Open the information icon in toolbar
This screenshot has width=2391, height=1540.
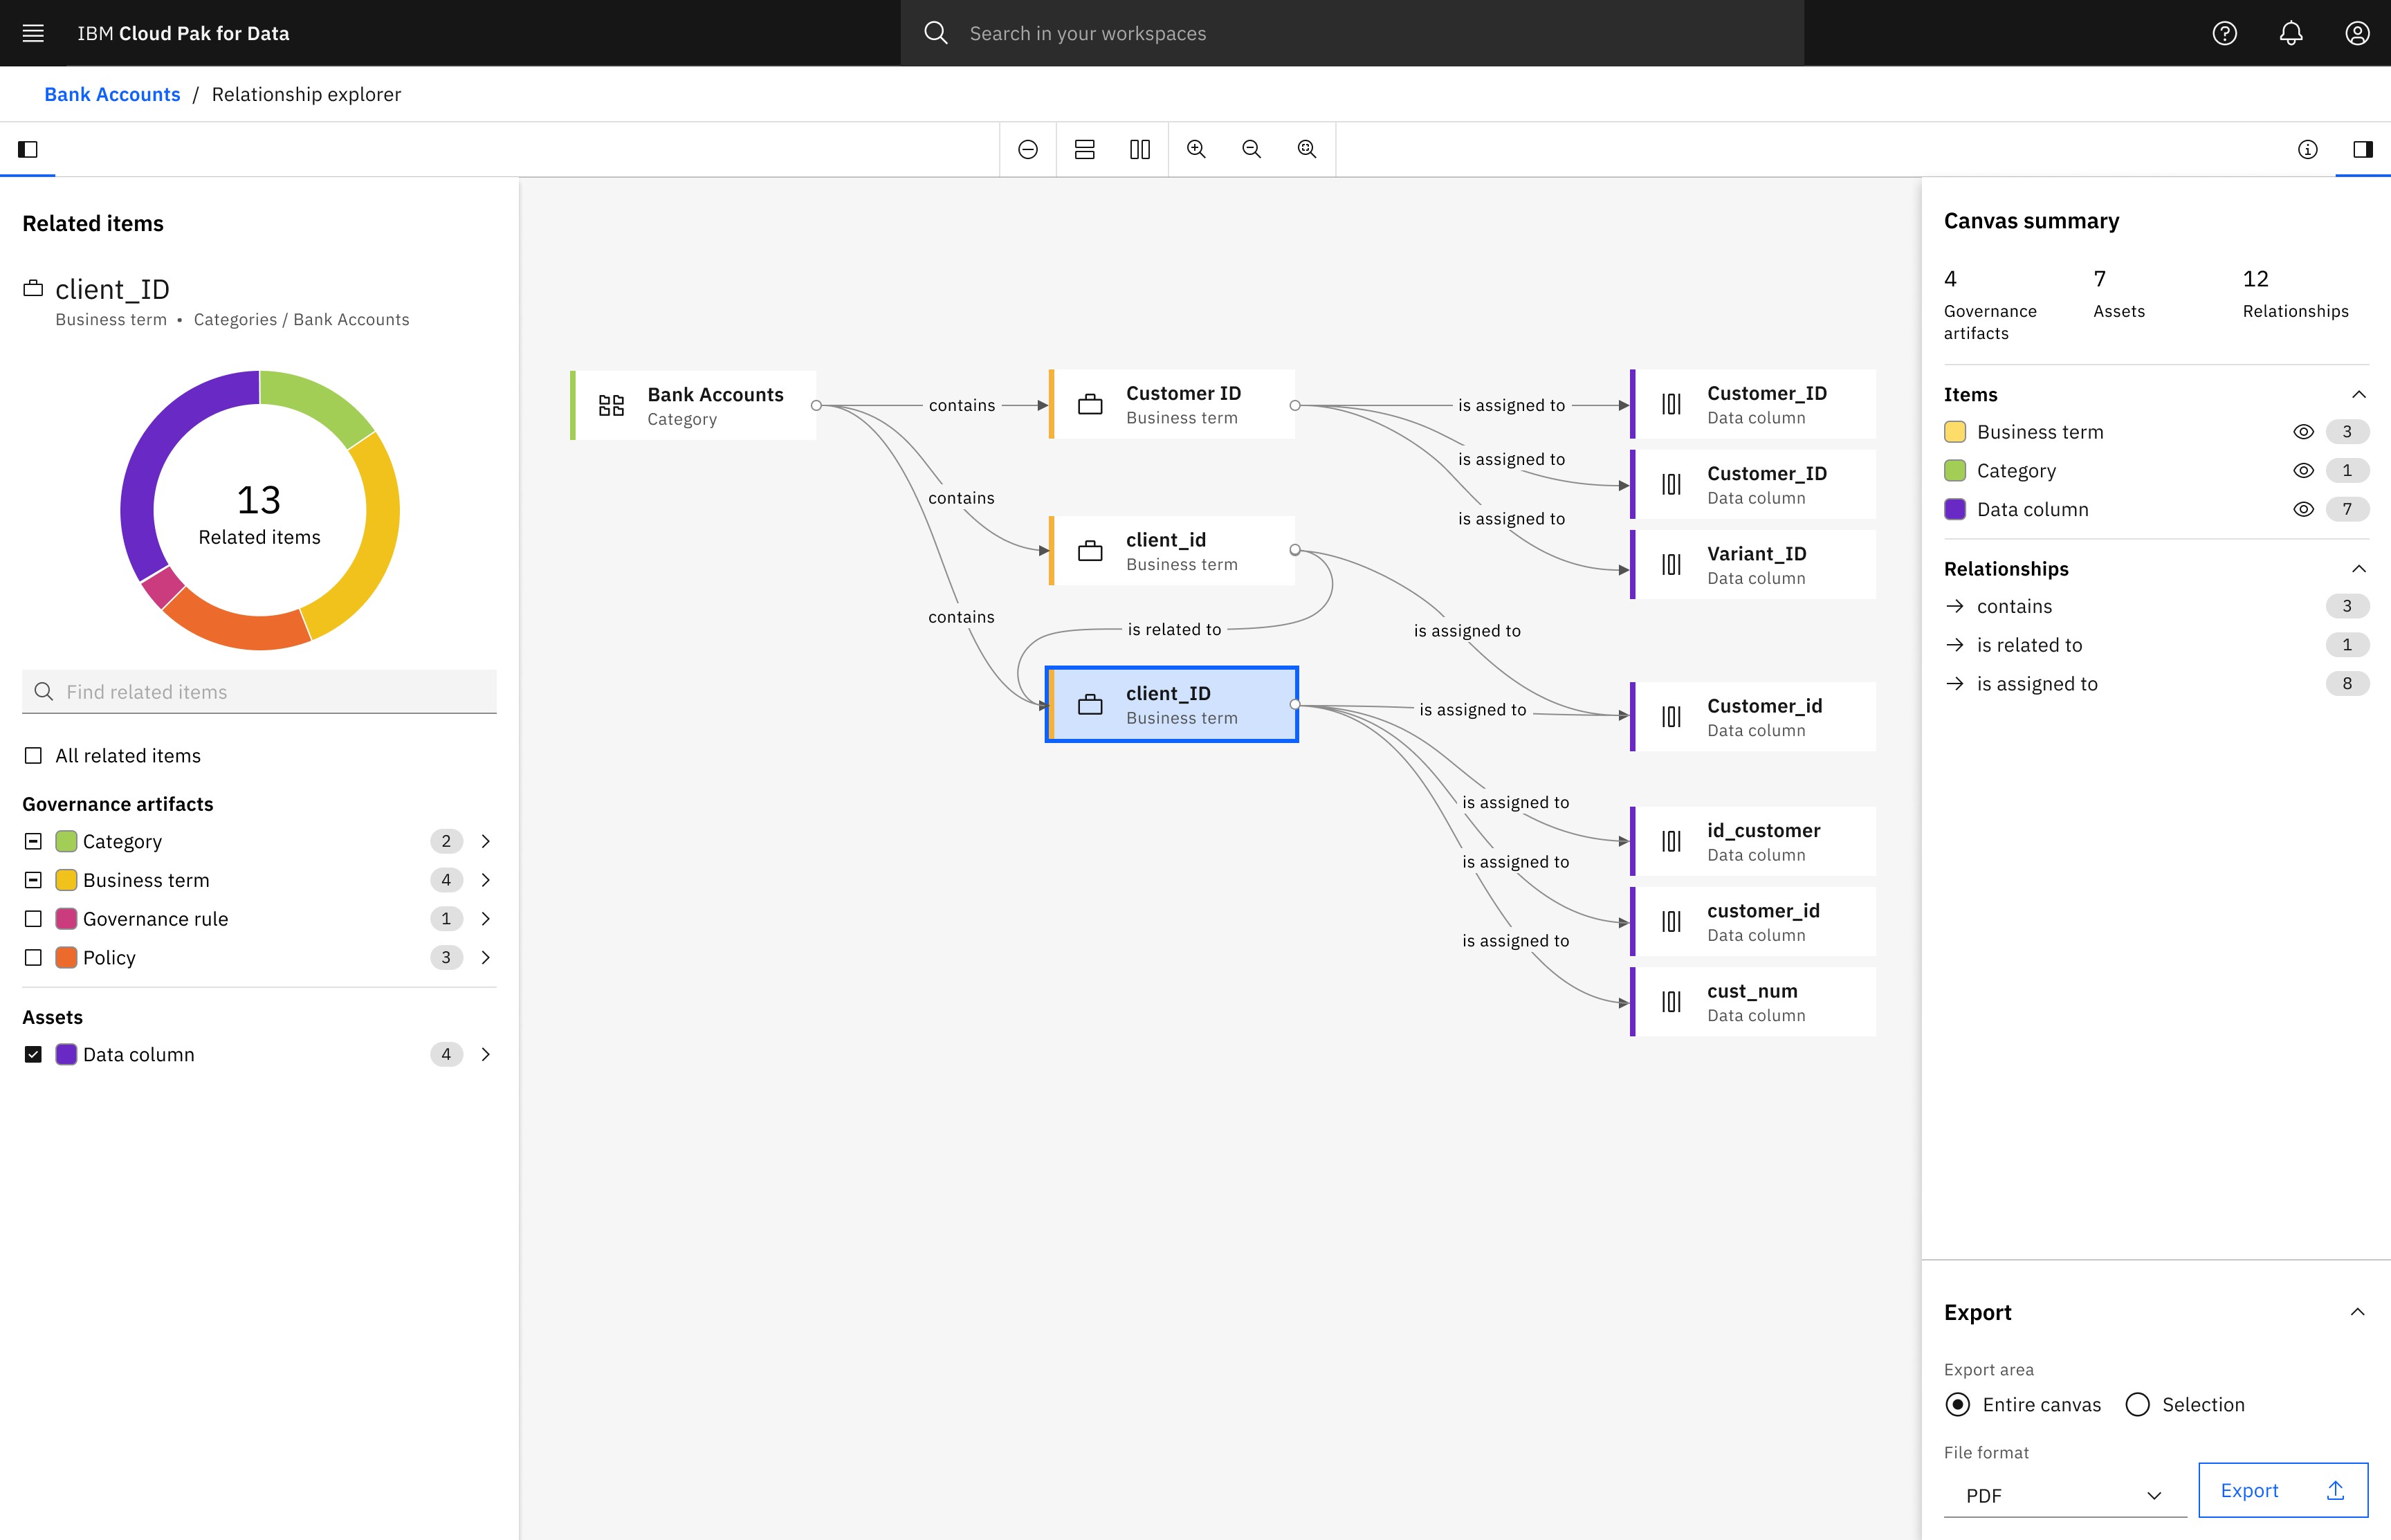click(x=2307, y=149)
